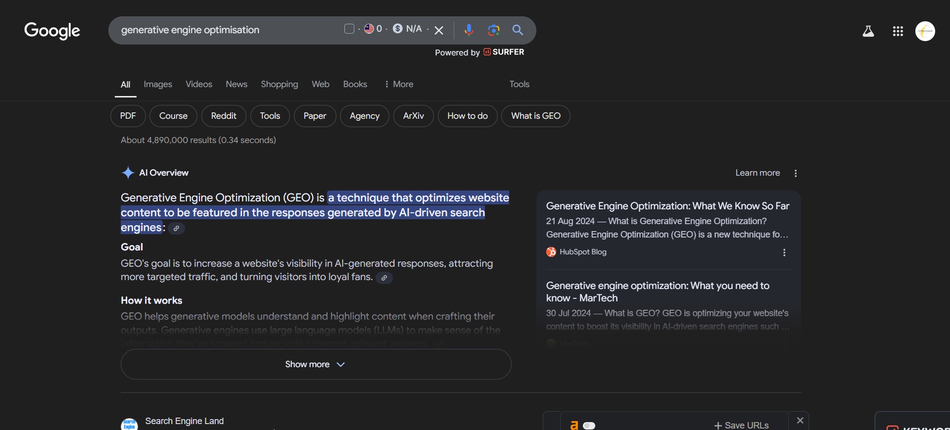950x430 pixels.
Task: Open the MarTech generative engine optimization article
Action: coord(658,291)
